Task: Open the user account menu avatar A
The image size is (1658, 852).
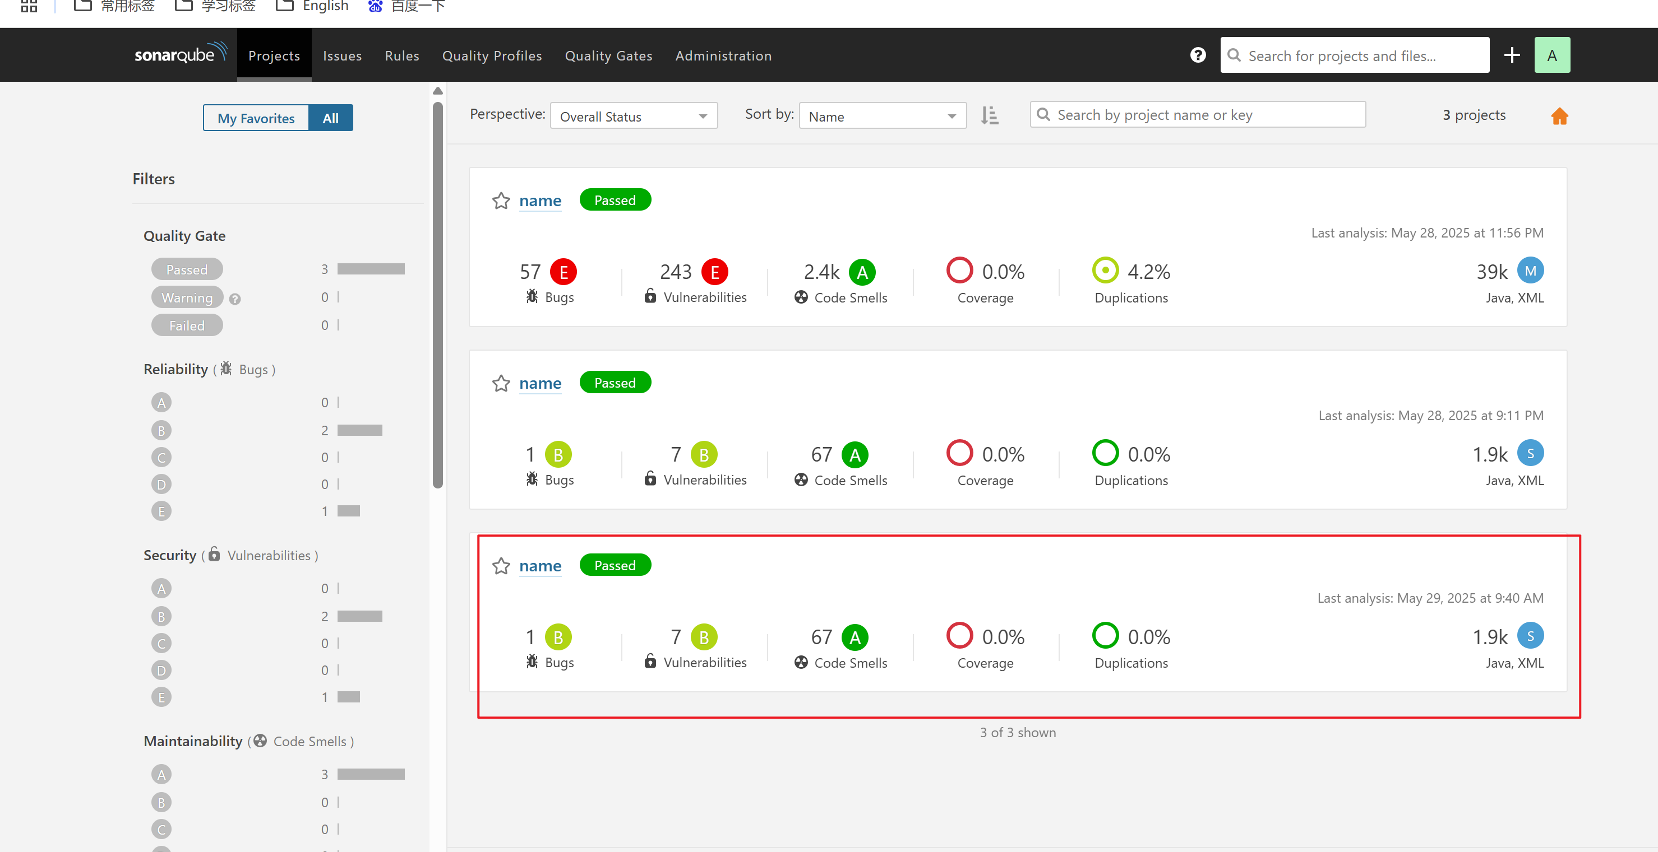Action: pos(1553,55)
